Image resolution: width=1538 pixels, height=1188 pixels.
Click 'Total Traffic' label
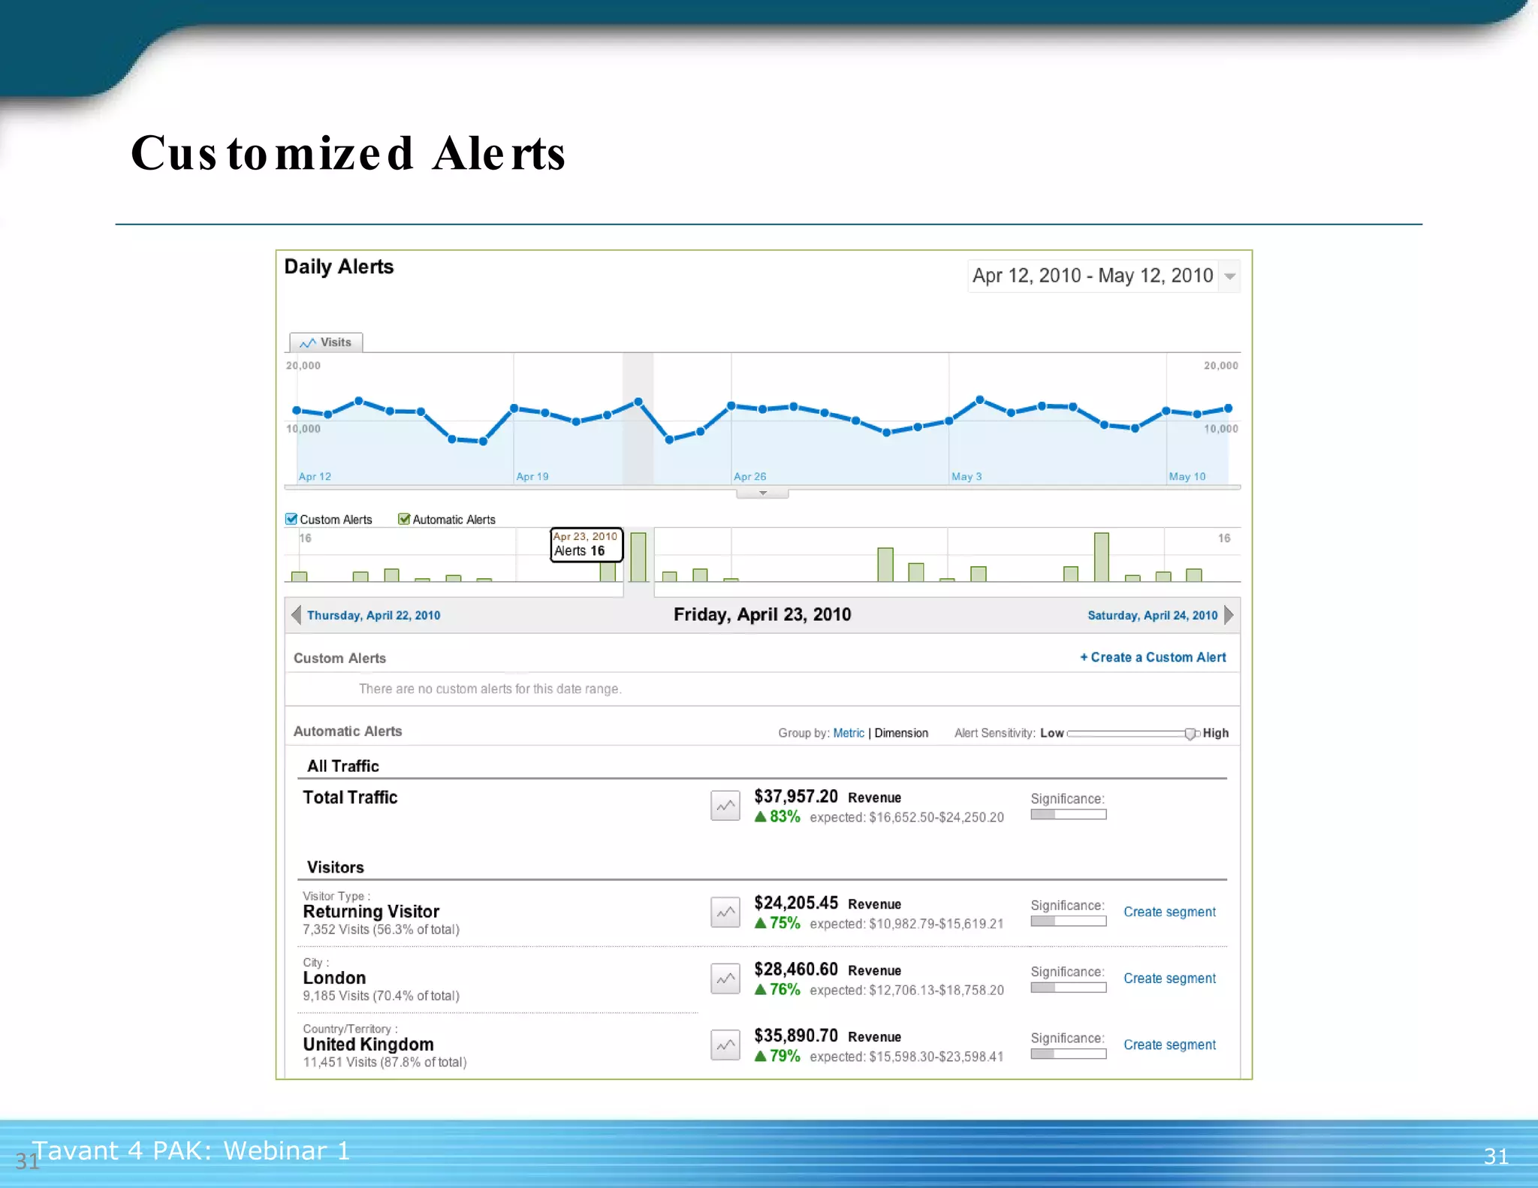[x=350, y=798]
